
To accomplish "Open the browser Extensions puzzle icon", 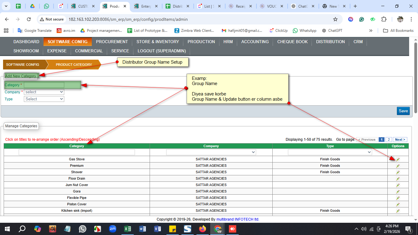I will (x=384, y=19).
